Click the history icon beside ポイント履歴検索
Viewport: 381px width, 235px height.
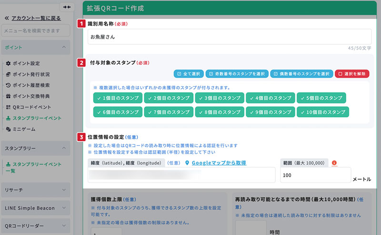[8, 85]
